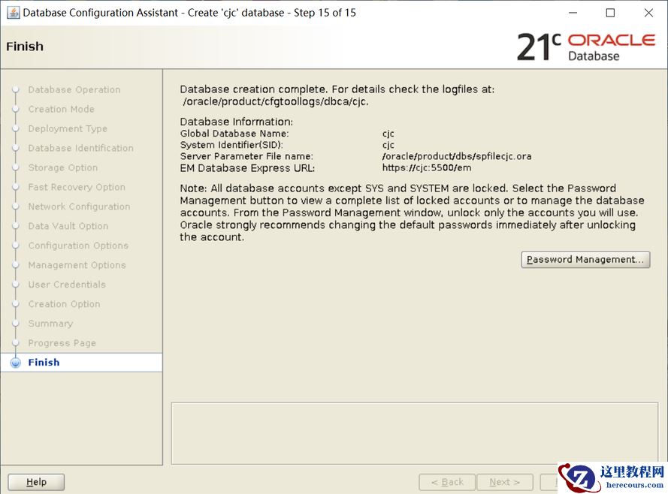
Task: Select the Progress Page step
Action: coord(62,343)
